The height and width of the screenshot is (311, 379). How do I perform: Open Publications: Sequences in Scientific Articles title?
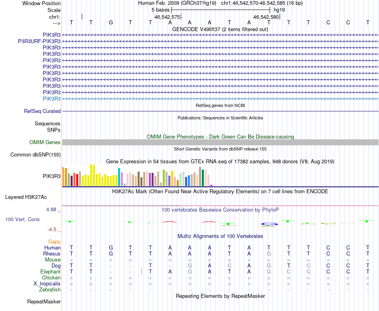tap(220, 118)
